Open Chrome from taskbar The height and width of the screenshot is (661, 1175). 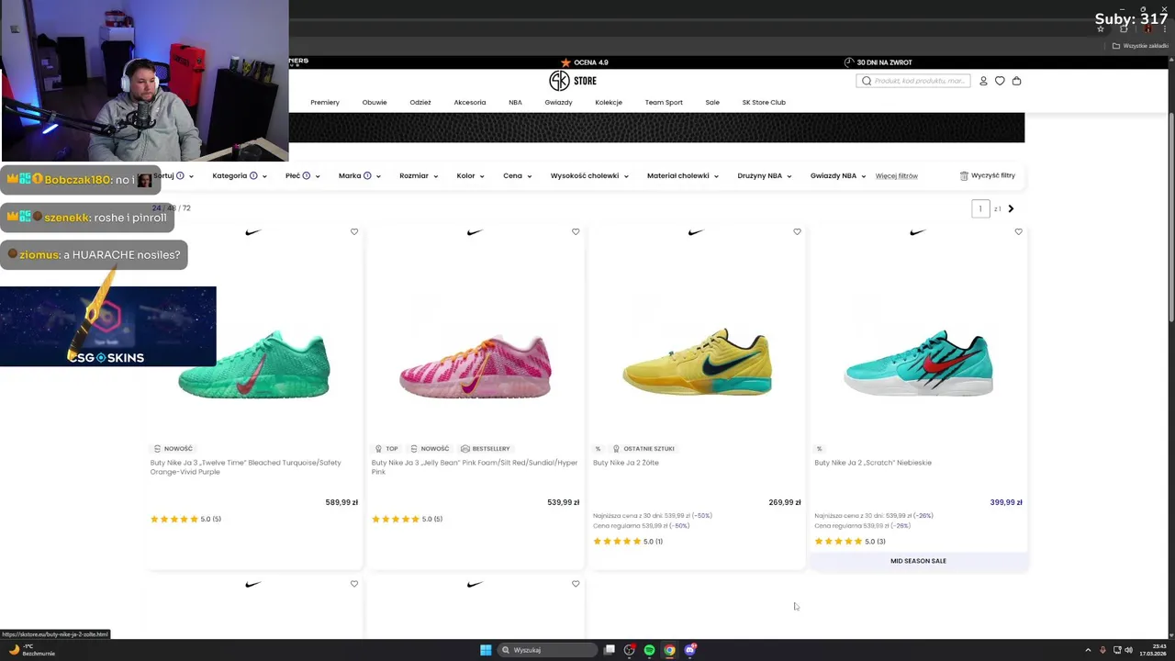(x=669, y=650)
